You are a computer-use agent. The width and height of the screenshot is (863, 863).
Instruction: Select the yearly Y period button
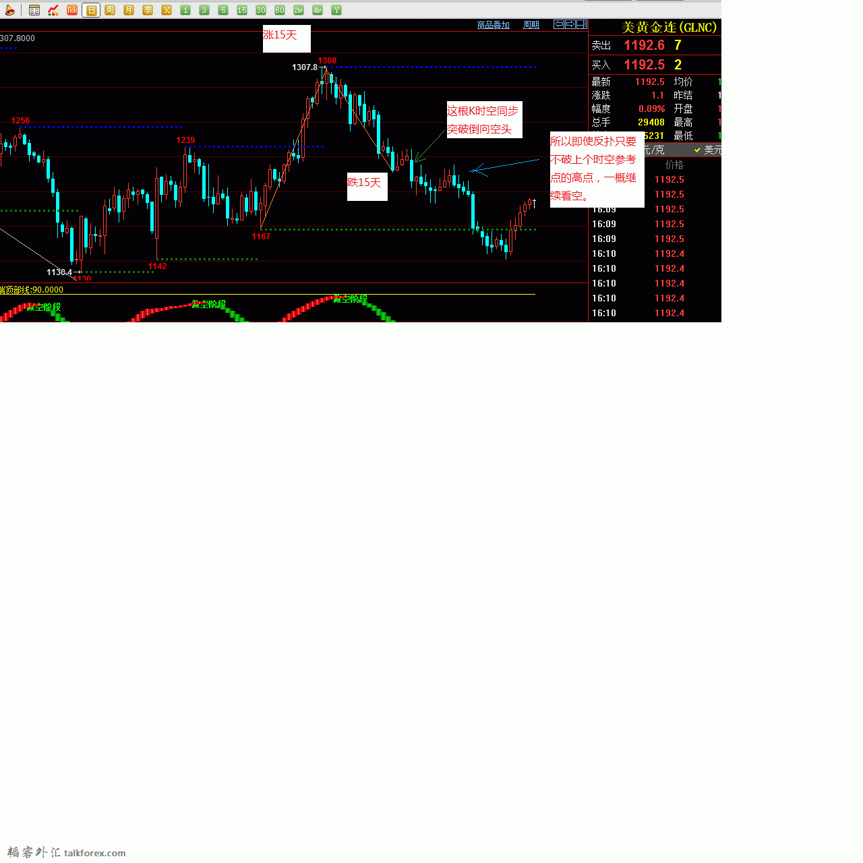336,10
